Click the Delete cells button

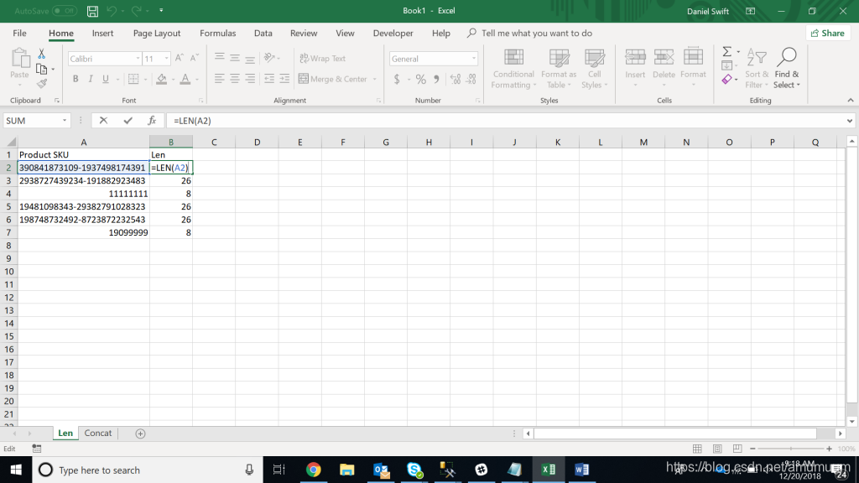click(x=664, y=69)
